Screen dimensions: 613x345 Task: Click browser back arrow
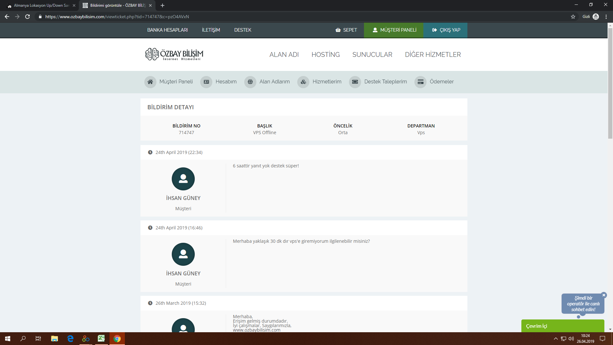[7, 17]
